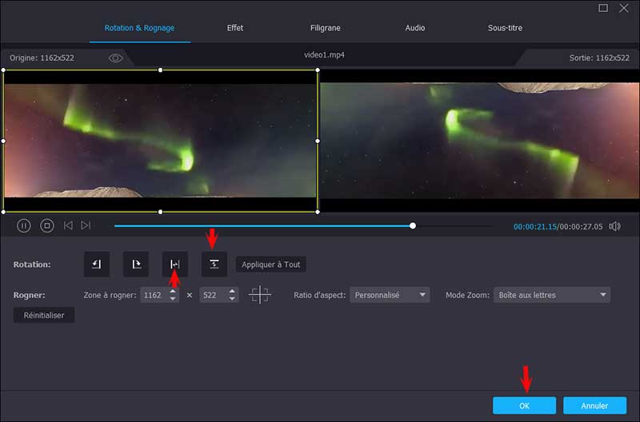Stop the video playback
640x422 pixels.
tap(47, 226)
